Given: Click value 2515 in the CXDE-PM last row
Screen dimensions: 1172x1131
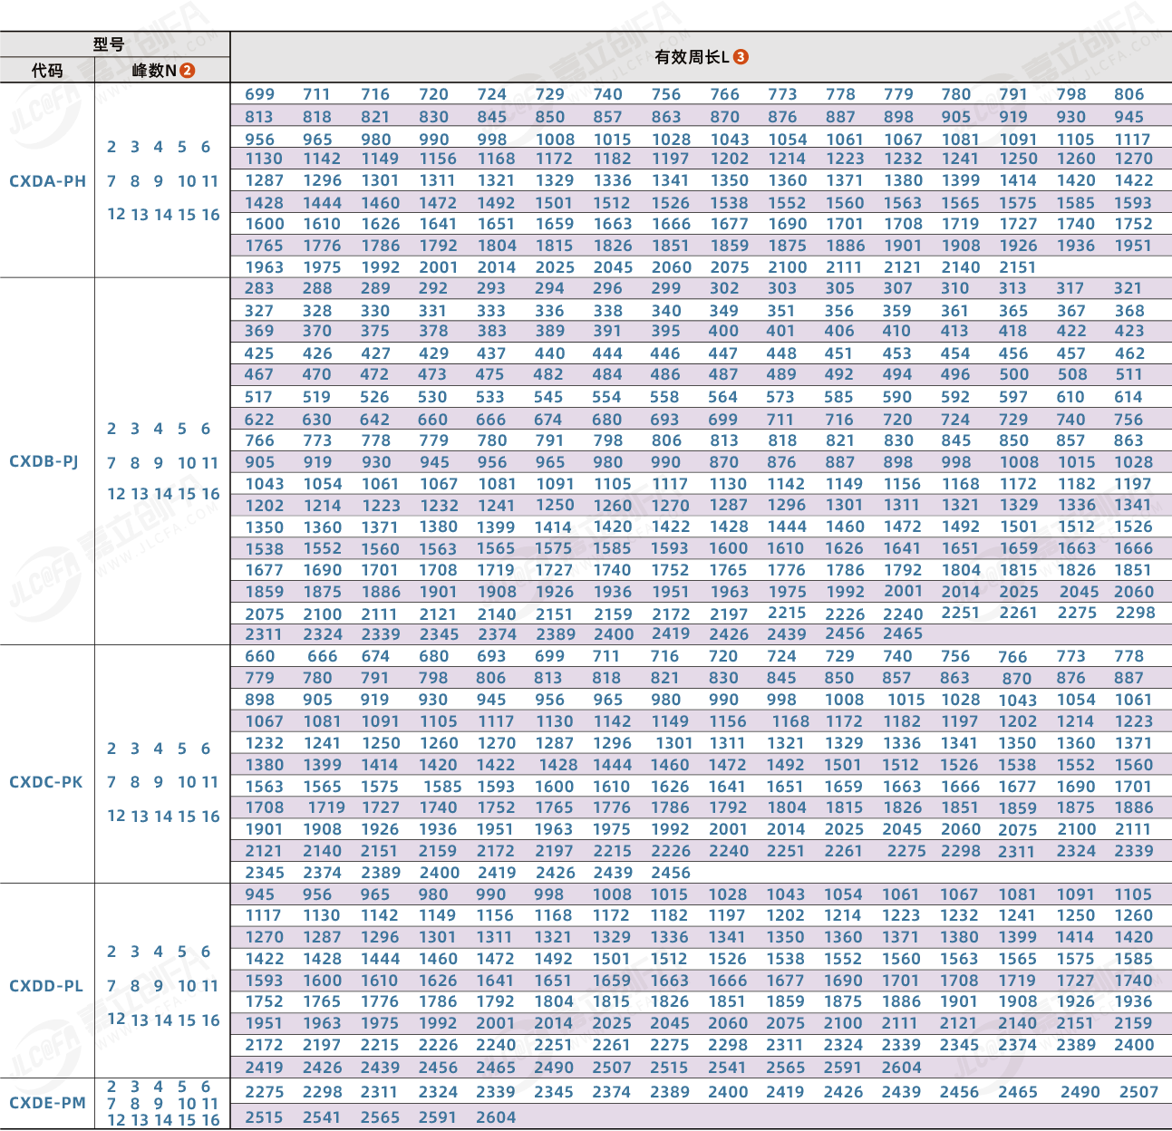Looking at the screenshot, I should [264, 1117].
